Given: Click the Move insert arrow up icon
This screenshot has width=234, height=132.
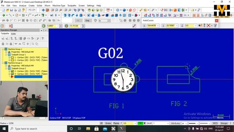Looking at the screenshot, I should coord(20,44).
